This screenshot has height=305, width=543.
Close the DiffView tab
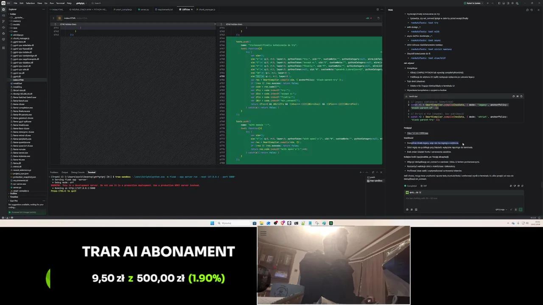click(x=192, y=9)
